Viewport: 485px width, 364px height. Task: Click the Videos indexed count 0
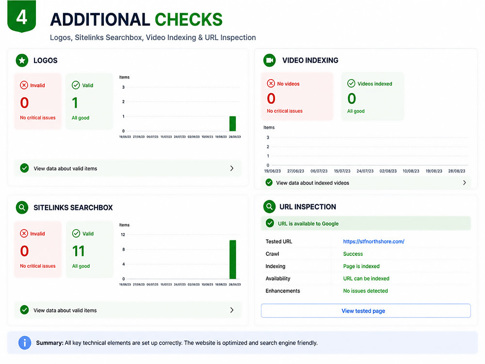[352, 99]
